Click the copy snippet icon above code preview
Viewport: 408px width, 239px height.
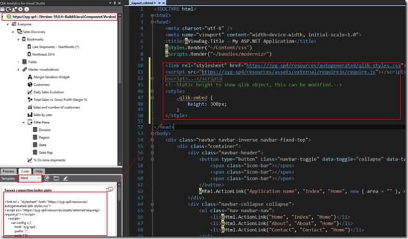click(110, 189)
